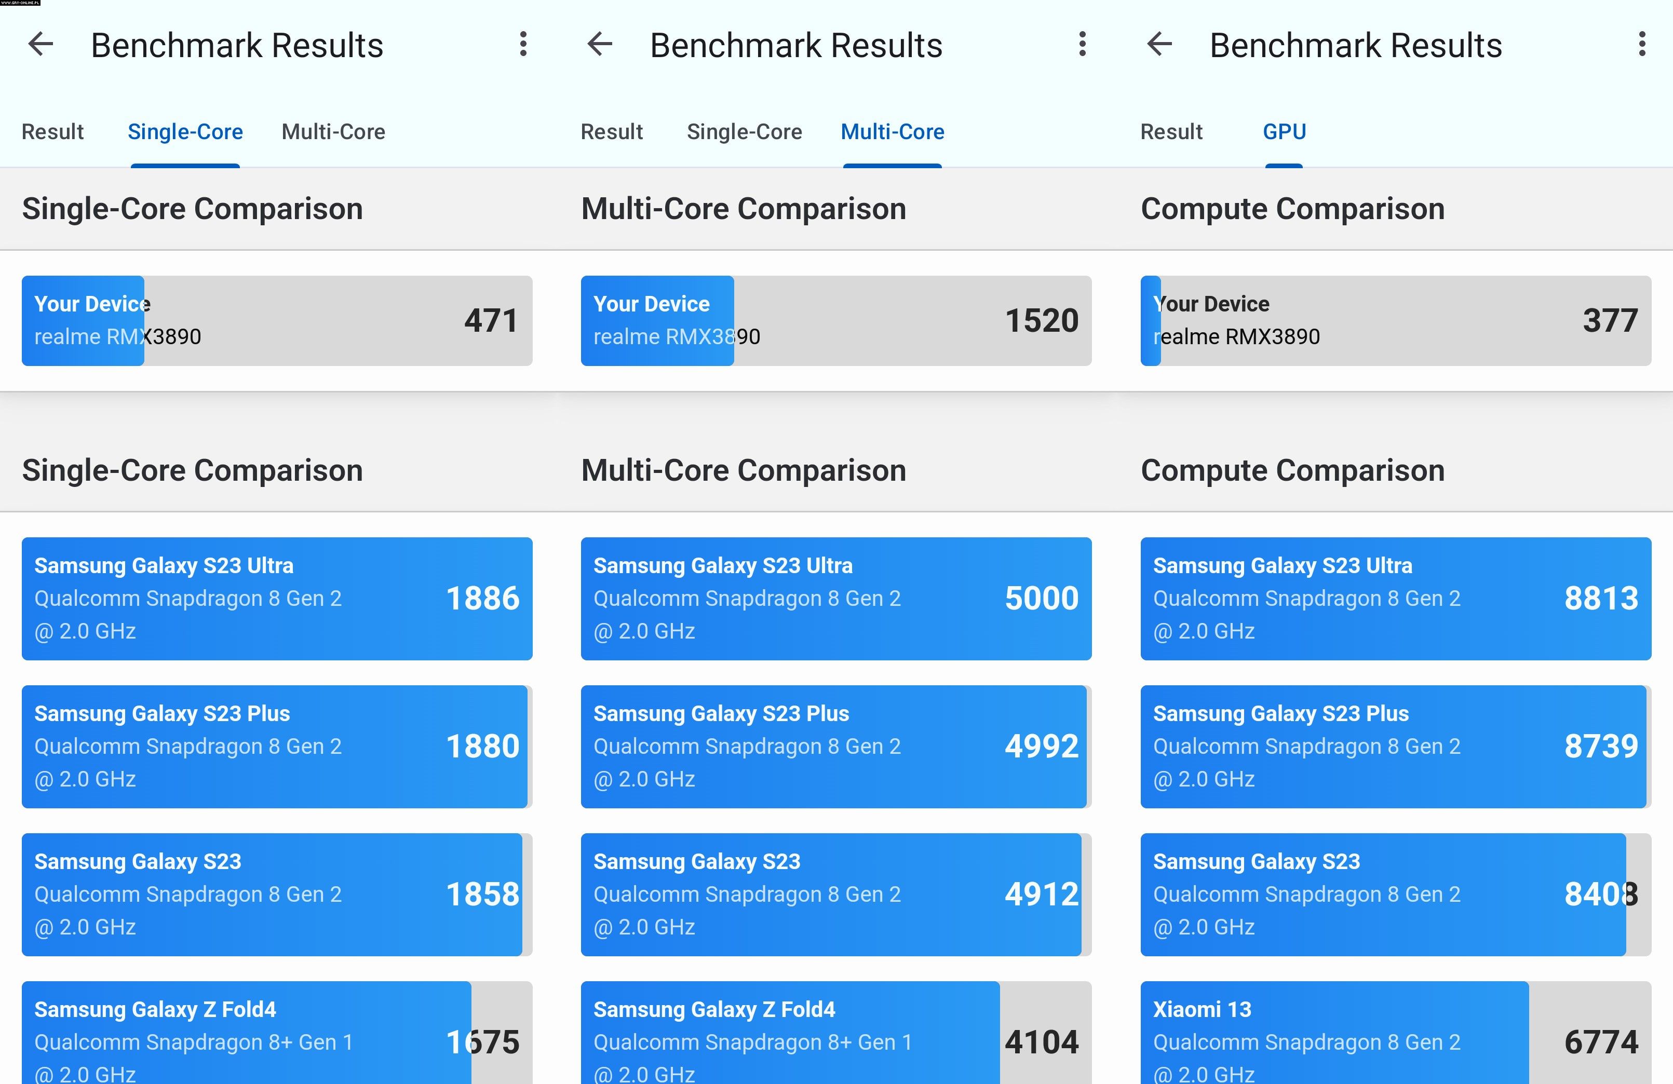Tap Your Device single-core score 471 bar
This screenshot has height=1084, width=1673.
click(277, 320)
